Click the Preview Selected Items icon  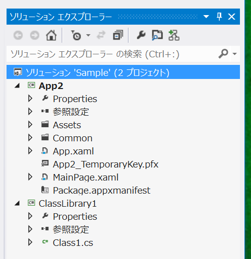click(157, 35)
